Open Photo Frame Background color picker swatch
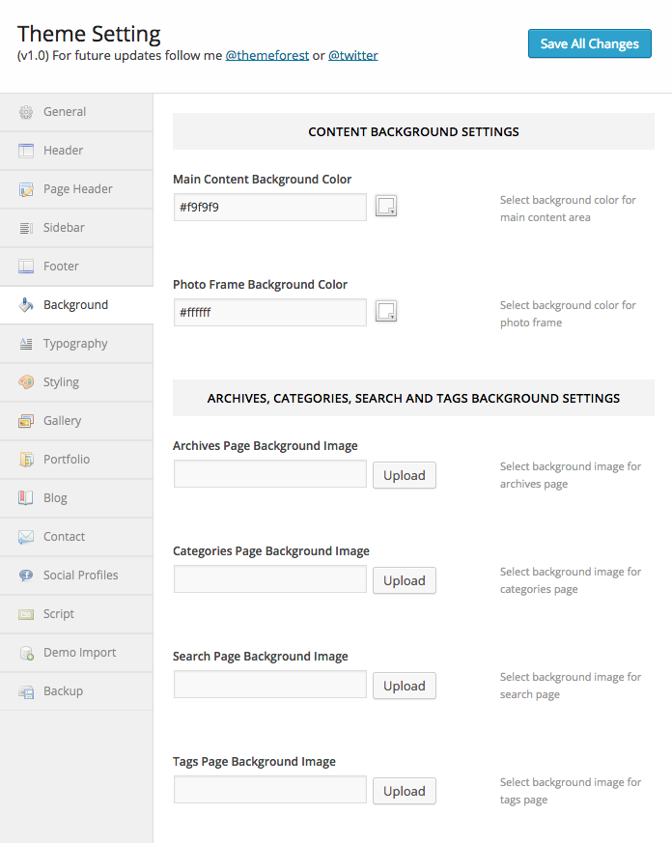The height and width of the screenshot is (843, 672). tap(386, 311)
